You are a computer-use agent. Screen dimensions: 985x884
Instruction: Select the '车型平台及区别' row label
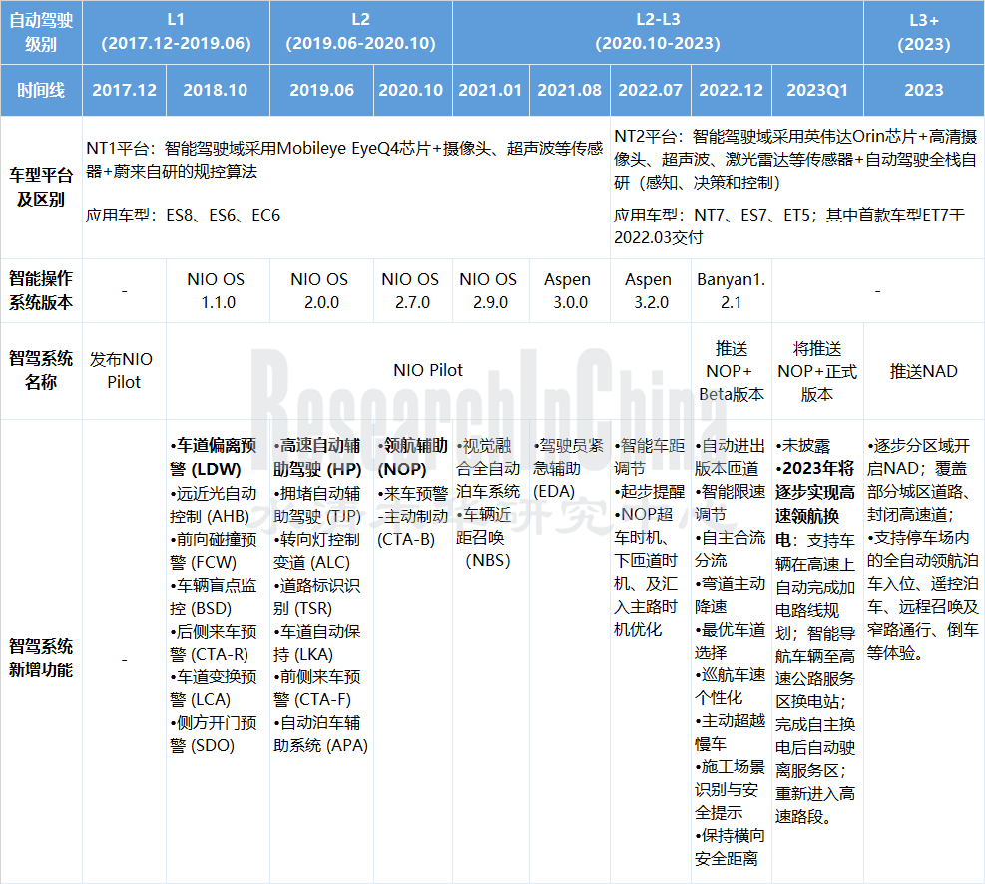tap(41, 188)
